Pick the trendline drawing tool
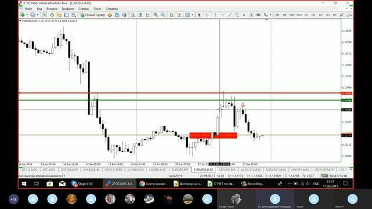The image size is (372, 209). coord(230,15)
